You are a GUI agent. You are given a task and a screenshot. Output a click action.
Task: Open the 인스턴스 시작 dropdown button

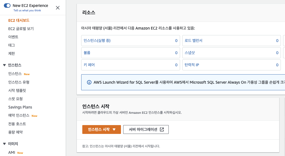102,129
